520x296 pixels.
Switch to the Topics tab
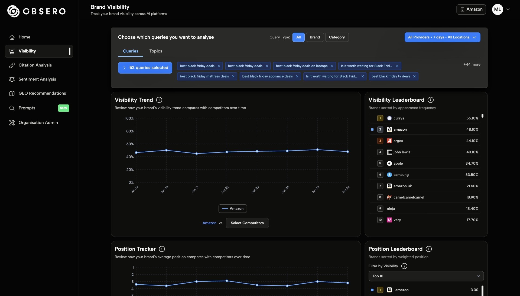pyautogui.click(x=156, y=51)
